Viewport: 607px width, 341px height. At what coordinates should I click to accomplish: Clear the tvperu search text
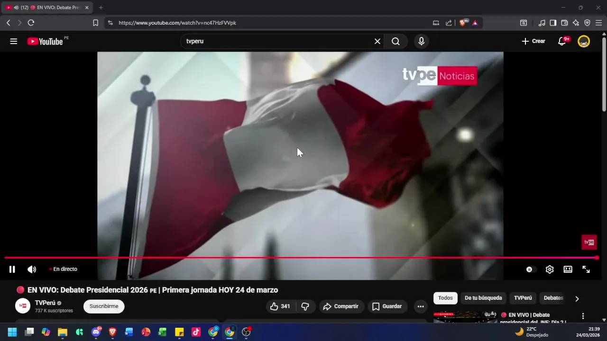377,41
